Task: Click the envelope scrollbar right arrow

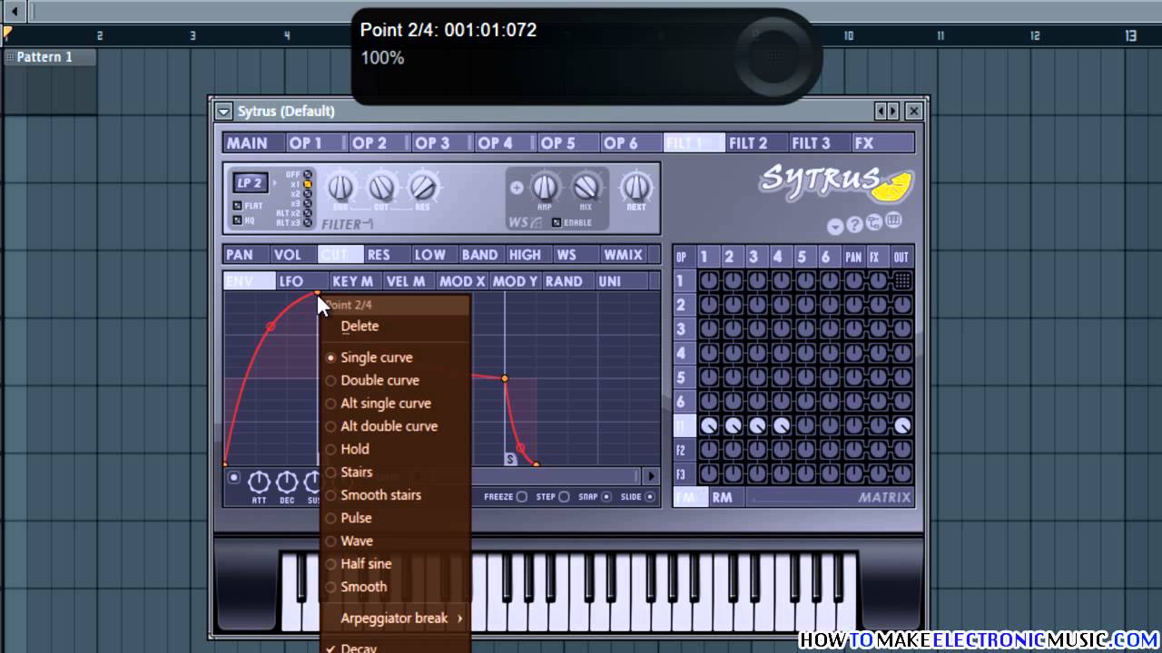Action: [x=651, y=476]
